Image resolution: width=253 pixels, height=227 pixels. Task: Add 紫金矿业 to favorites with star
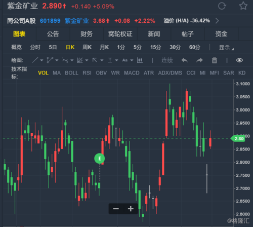point(243,6)
